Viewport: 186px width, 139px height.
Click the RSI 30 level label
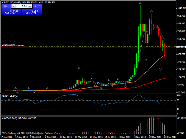[x=178, y=109]
